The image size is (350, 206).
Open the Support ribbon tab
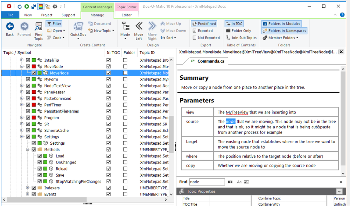68,15
